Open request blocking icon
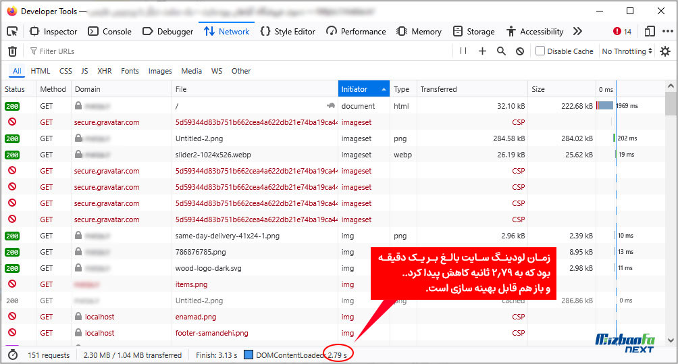Viewport: 678px width, 364px height. (520, 51)
